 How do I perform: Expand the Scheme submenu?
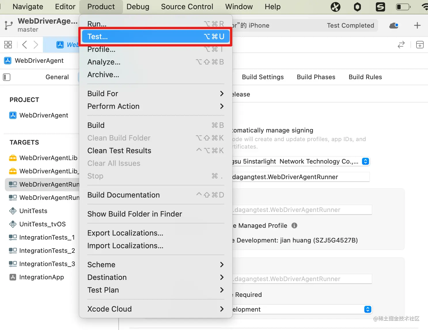click(x=156, y=265)
